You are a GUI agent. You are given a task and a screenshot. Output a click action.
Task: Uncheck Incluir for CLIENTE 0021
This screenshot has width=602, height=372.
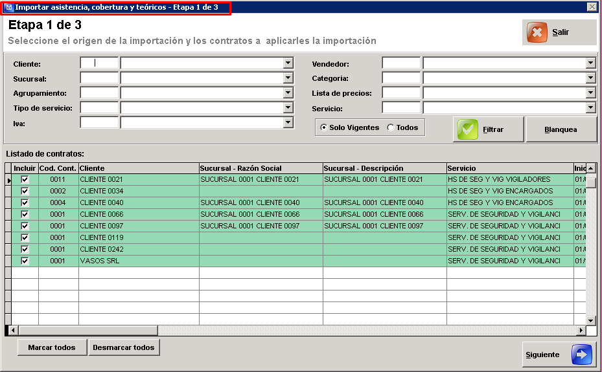point(25,179)
